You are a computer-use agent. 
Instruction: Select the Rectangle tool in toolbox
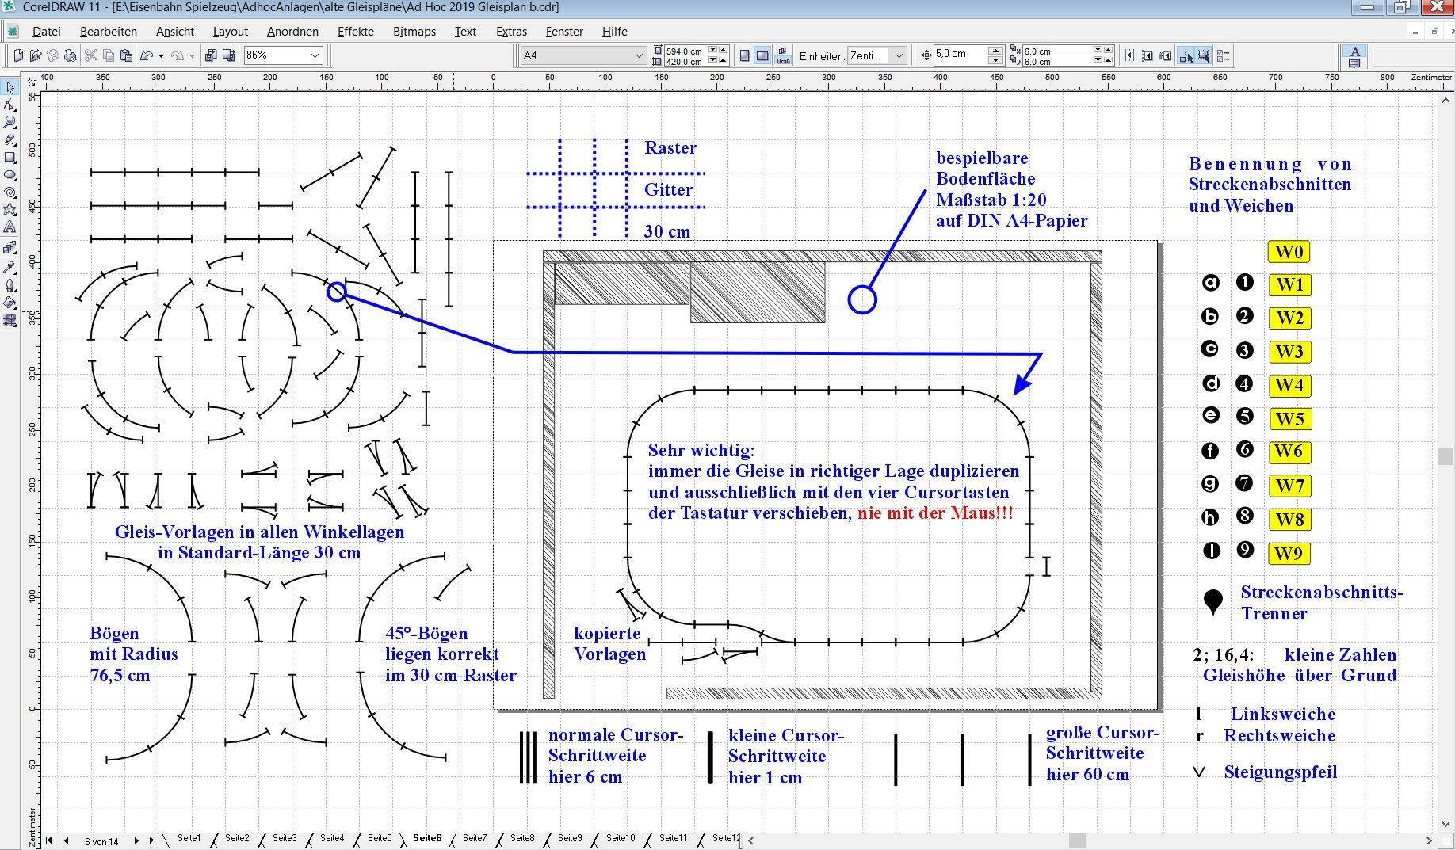[10, 158]
